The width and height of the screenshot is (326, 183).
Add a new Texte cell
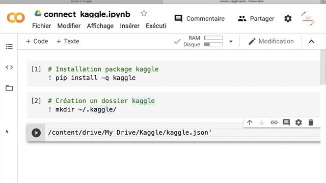pyautogui.click(x=68, y=41)
